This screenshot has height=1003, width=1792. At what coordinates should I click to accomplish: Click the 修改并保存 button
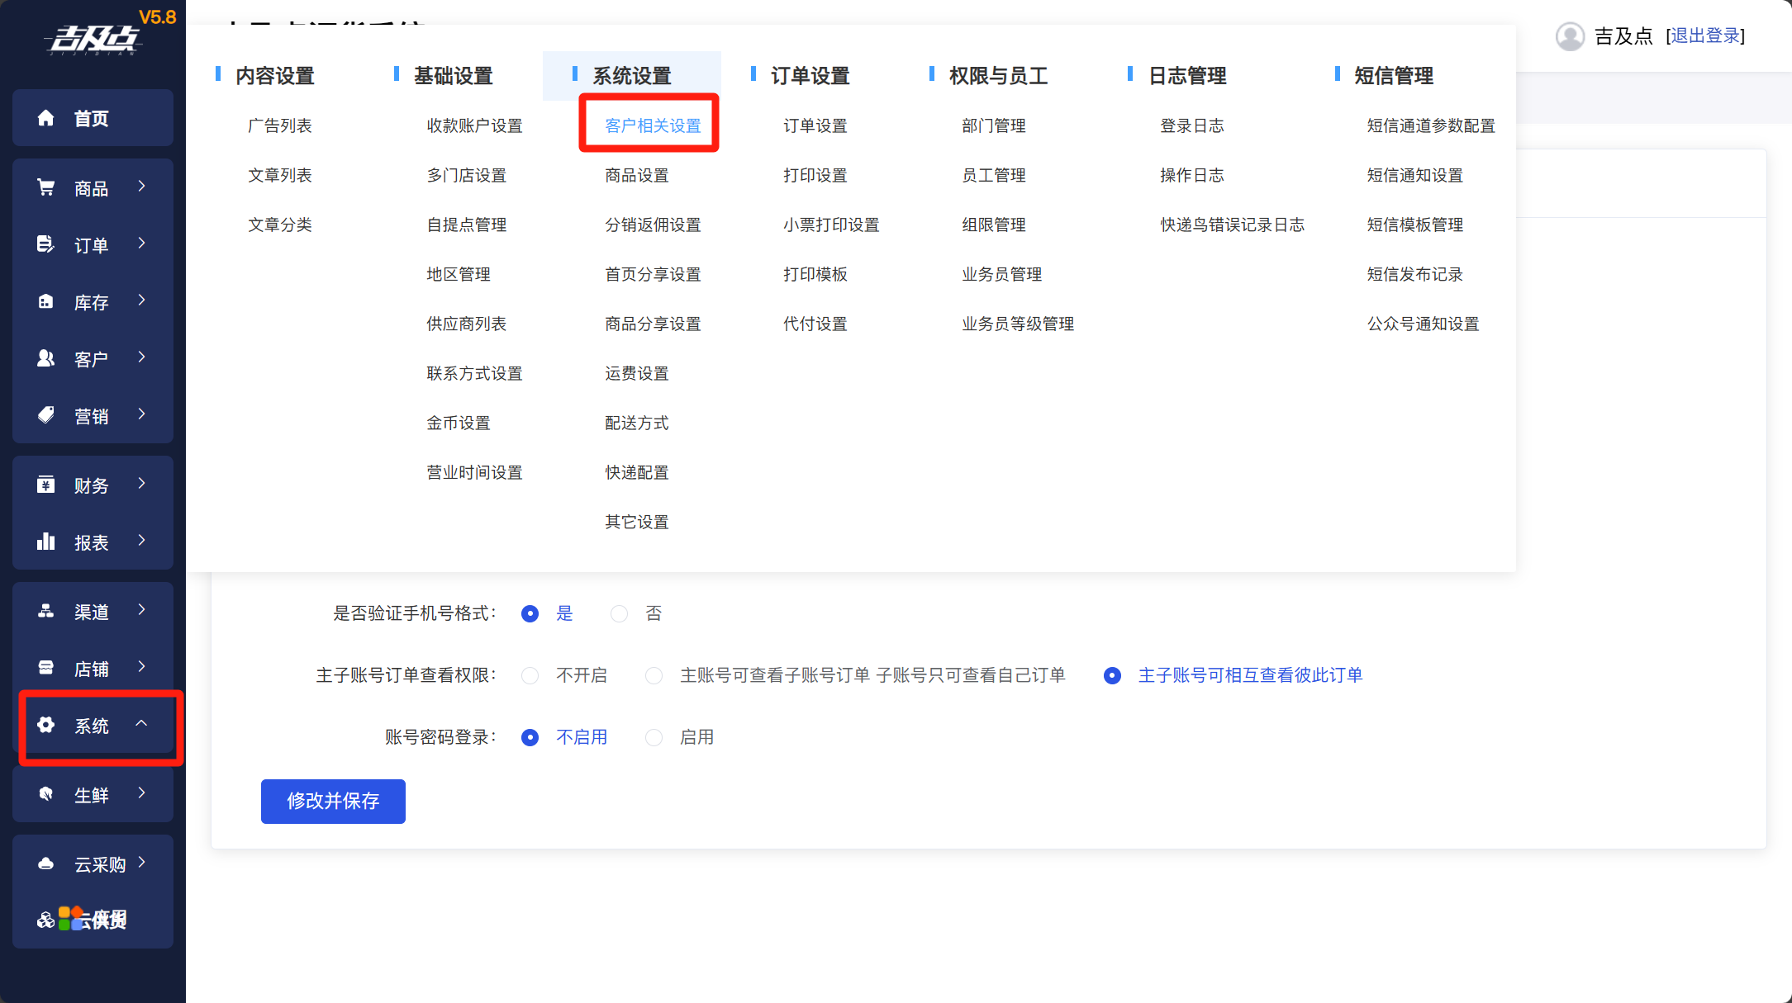point(333,801)
